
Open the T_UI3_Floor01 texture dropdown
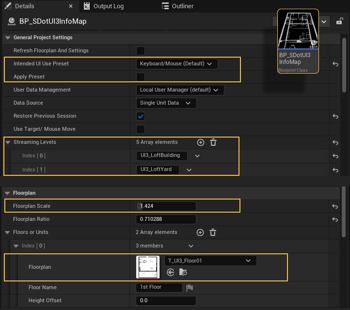(210, 261)
